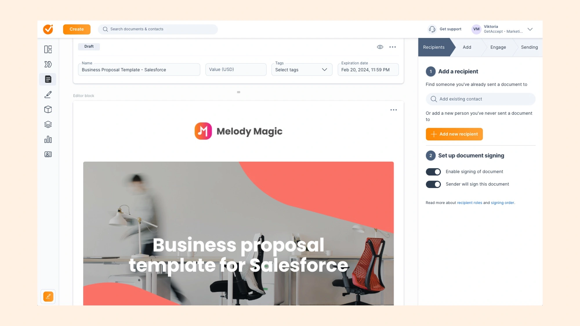This screenshot has width=580, height=326.
Task: Expand the Tags dropdown selector
Action: (x=324, y=69)
